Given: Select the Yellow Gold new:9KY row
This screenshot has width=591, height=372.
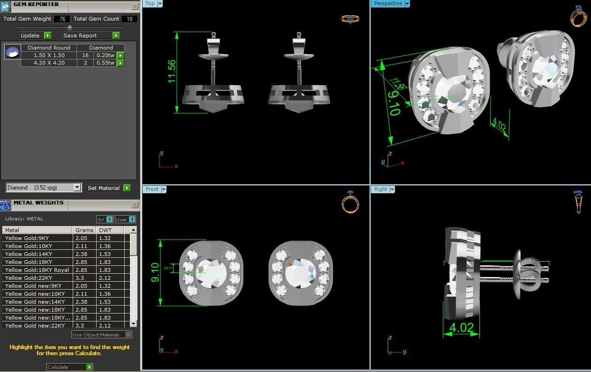Looking at the screenshot, I should 66,285.
